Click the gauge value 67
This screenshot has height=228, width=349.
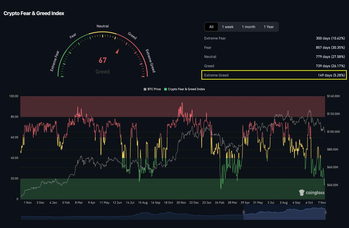(103, 60)
